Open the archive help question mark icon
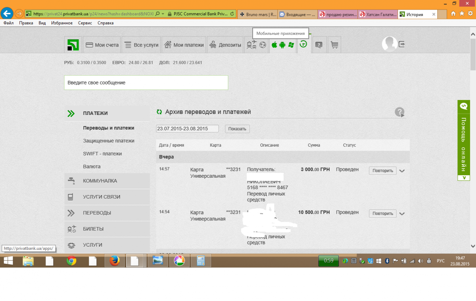 point(399,112)
